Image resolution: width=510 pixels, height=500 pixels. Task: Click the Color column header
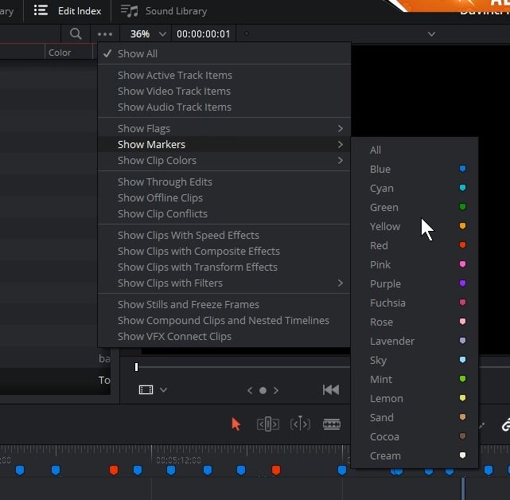click(68, 53)
